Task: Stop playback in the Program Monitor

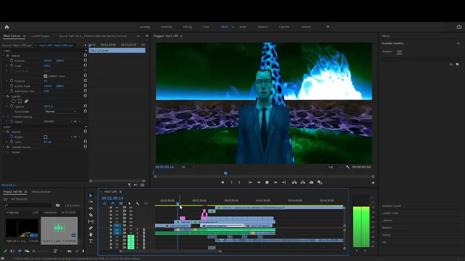Action: click(x=267, y=182)
